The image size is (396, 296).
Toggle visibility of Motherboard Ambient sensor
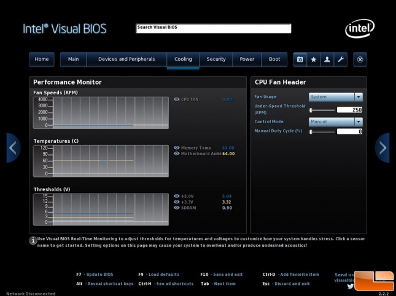(177, 154)
